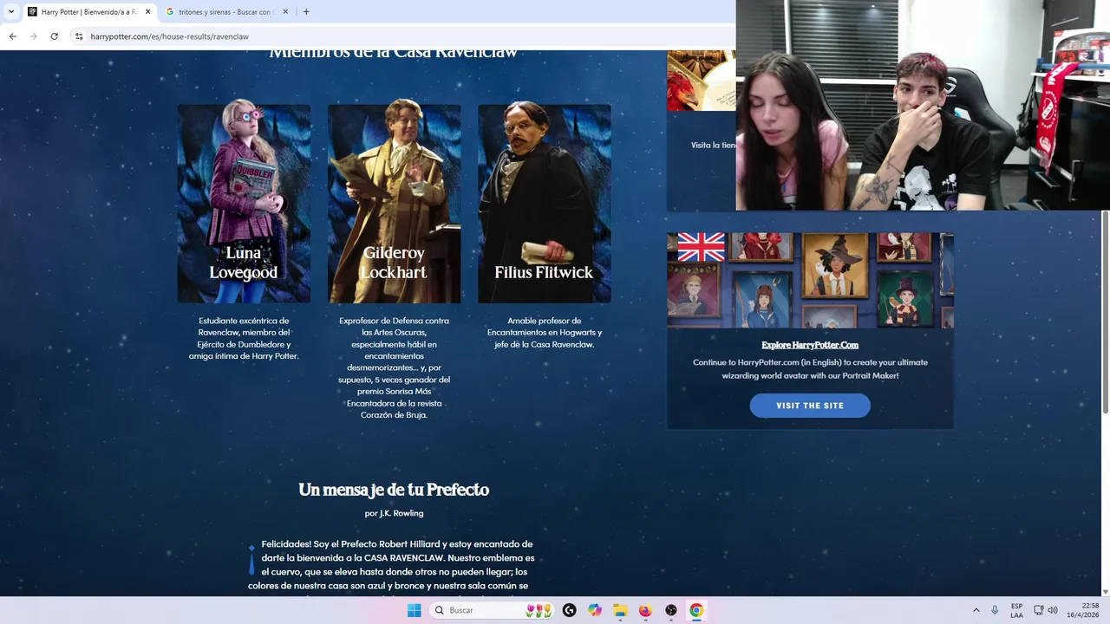Open the volume tray icon

point(1053,610)
